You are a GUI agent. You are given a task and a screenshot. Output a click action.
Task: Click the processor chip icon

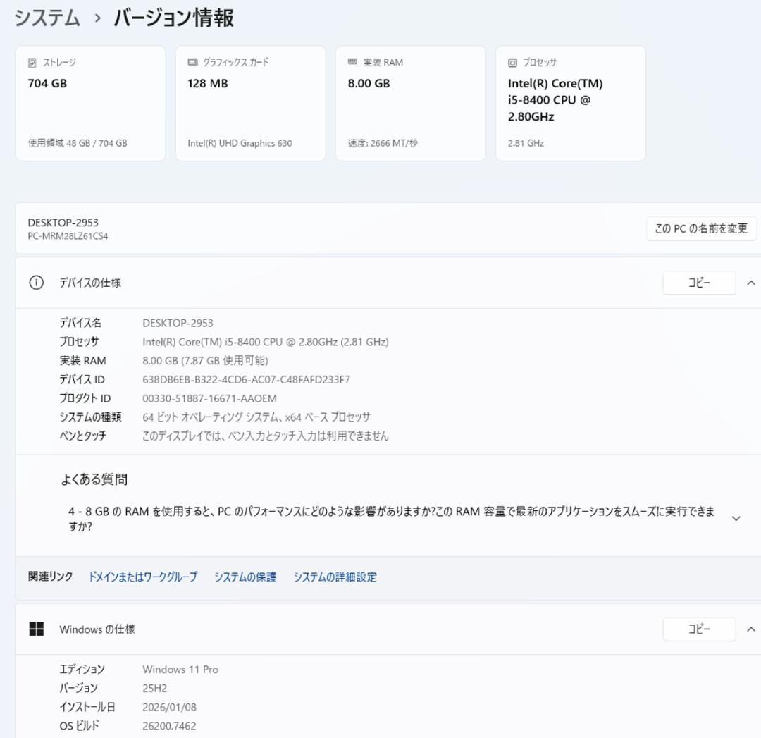(511, 62)
